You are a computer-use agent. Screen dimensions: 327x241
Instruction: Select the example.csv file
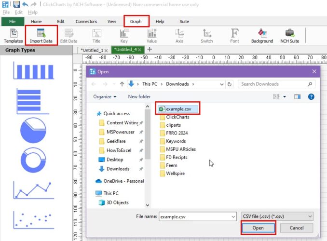click(x=178, y=109)
